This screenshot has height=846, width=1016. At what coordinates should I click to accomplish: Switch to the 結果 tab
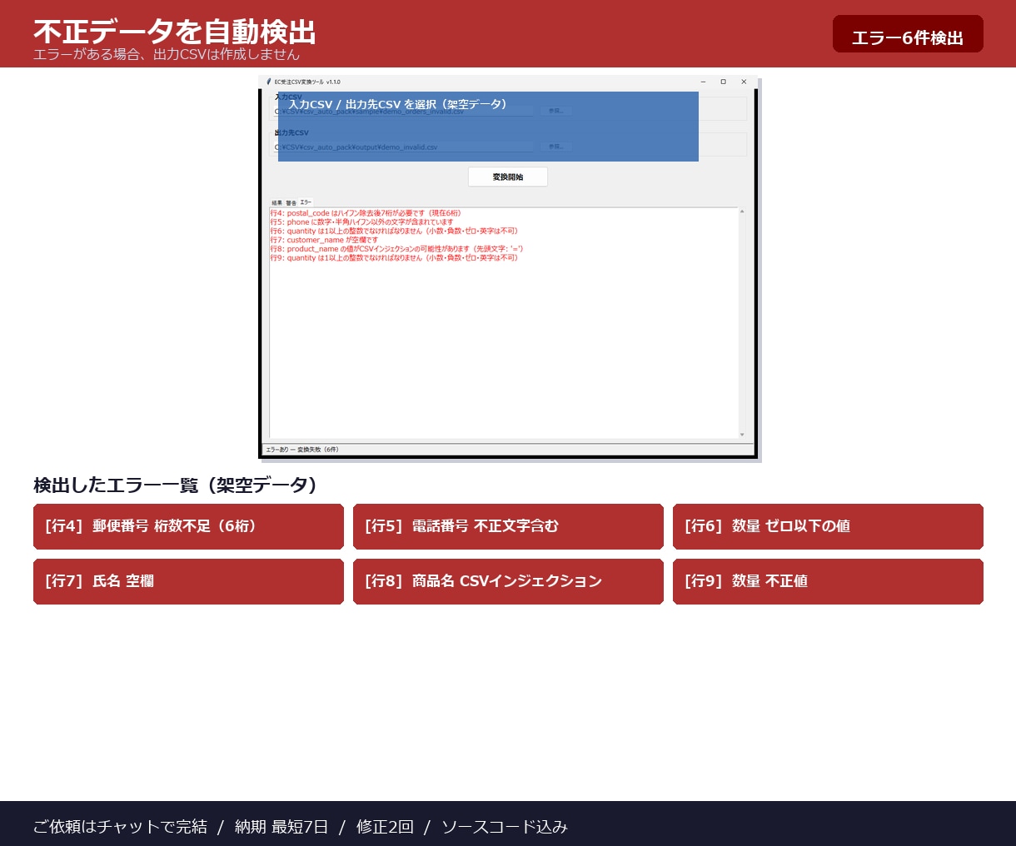[x=276, y=202]
